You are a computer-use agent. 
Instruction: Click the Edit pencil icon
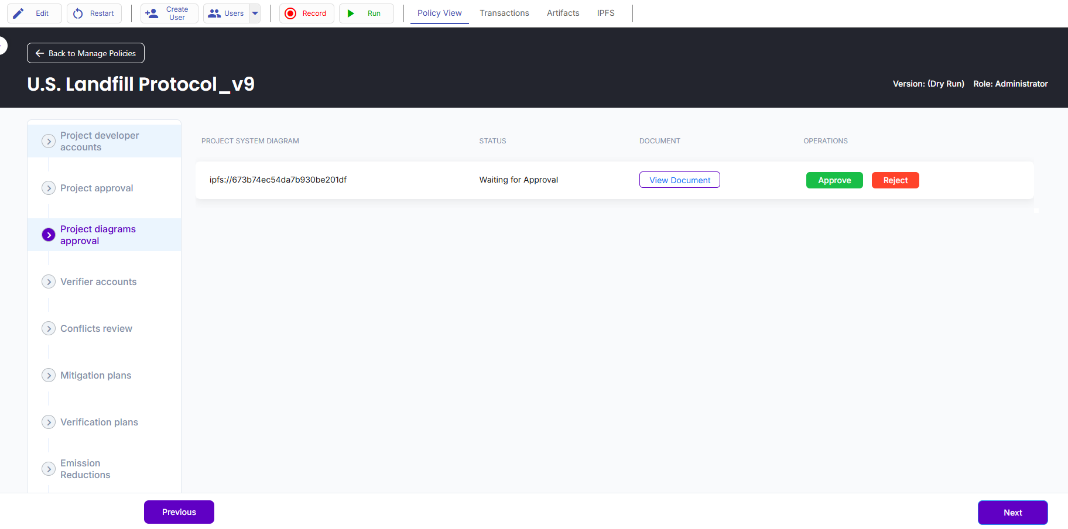click(19, 13)
